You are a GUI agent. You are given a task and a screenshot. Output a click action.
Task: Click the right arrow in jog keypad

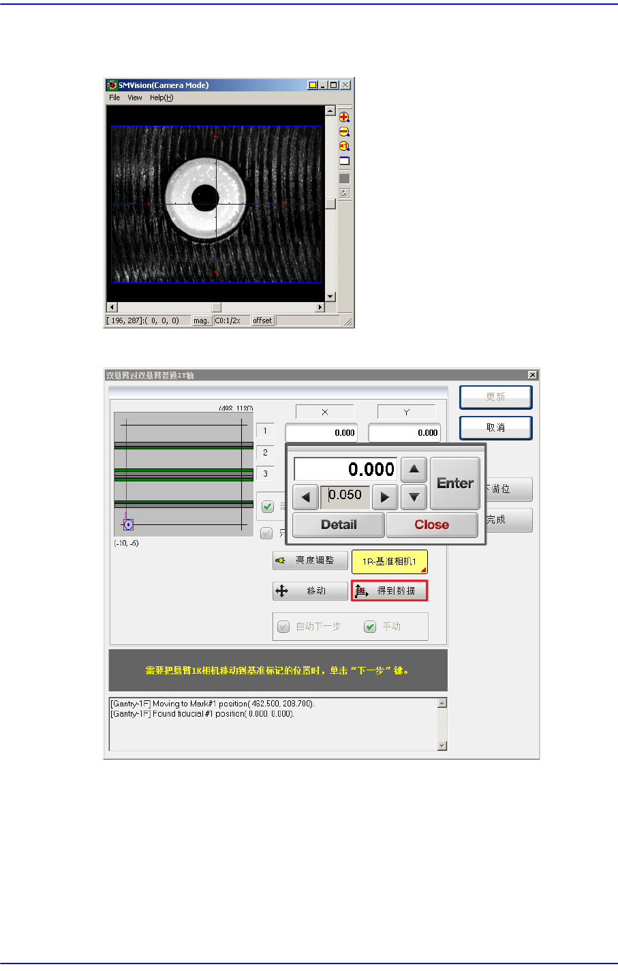tap(385, 497)
